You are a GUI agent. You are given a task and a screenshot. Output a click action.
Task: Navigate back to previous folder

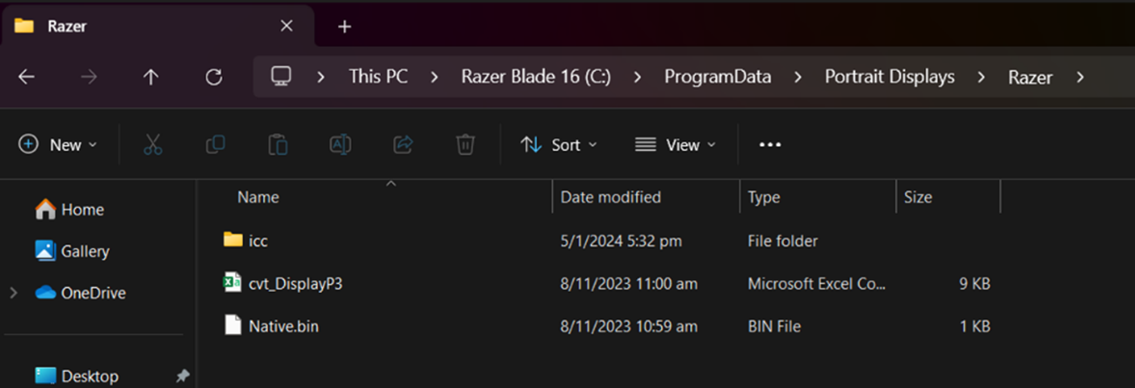point(26,77)
